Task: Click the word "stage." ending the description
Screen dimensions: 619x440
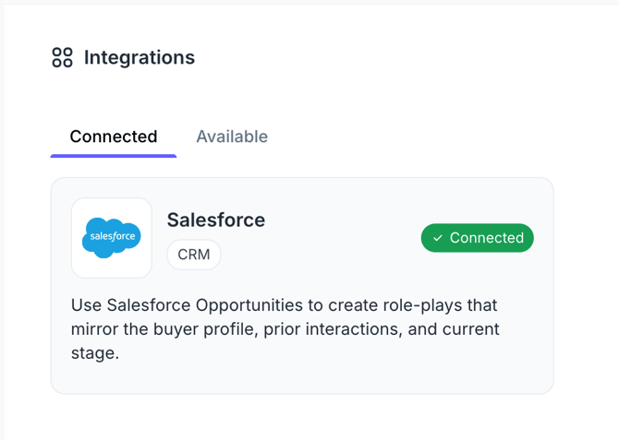Action: [x=95, y=352]
